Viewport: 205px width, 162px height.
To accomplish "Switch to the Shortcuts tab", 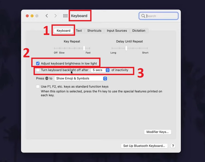I will [x=94, y=31].
